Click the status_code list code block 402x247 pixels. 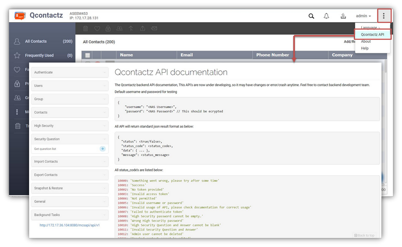247,206
